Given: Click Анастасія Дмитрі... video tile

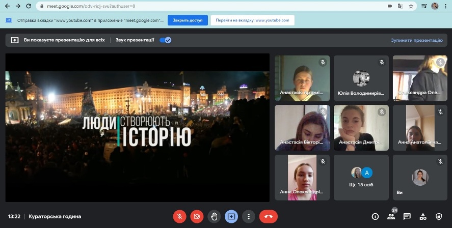Looking at the screenshot, I should [361, 128].
